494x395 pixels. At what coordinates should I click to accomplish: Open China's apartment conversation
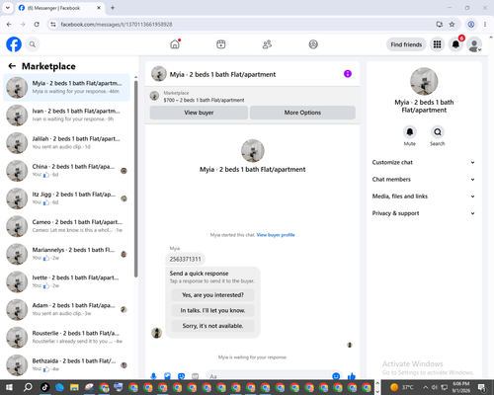pyautogui.click(x=66, y=171)
